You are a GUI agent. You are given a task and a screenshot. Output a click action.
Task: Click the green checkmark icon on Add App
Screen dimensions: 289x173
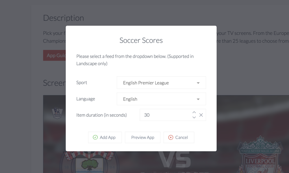(x=95, y=137)
